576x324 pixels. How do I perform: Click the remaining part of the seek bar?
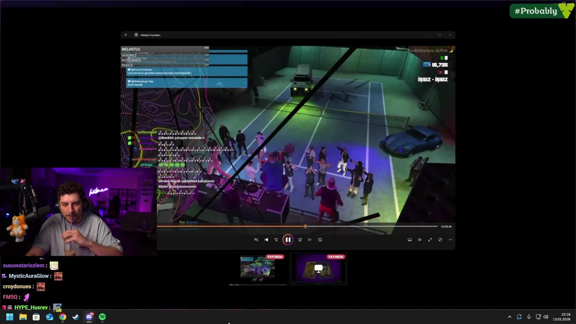tap(373, 226)
